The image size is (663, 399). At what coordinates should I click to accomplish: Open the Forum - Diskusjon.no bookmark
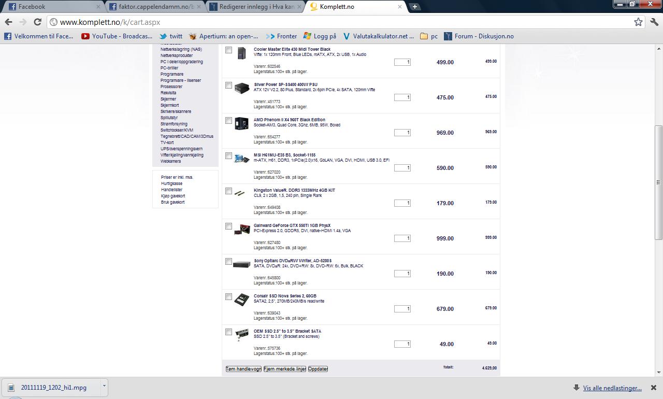pos(479,36)
